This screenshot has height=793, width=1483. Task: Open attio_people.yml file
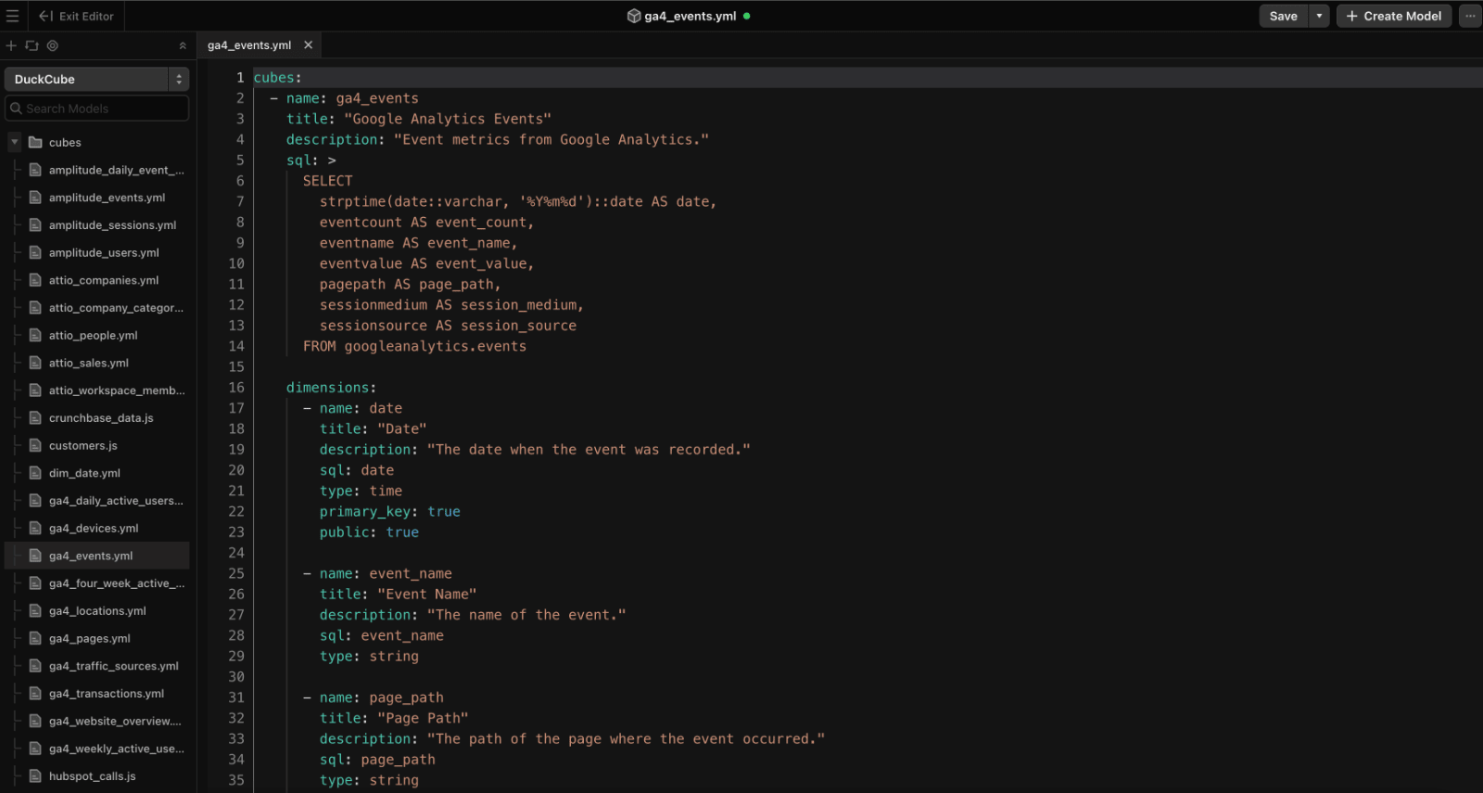click(x=93, y=336)
